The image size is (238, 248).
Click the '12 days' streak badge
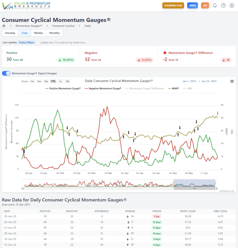coord(157,222)
